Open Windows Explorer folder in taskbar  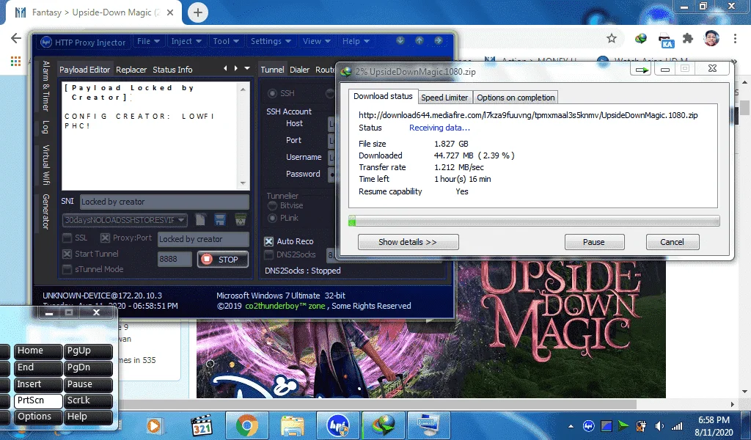(x=292, y=425)
